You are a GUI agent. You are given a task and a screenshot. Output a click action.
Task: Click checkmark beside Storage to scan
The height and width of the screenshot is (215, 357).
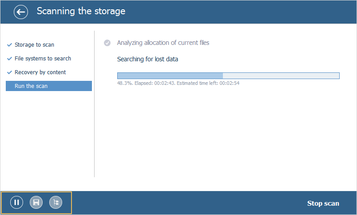[9, 45]
